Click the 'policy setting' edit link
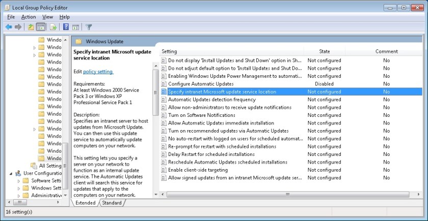This screenshot has height=221, width=428. tap(98, 72)
